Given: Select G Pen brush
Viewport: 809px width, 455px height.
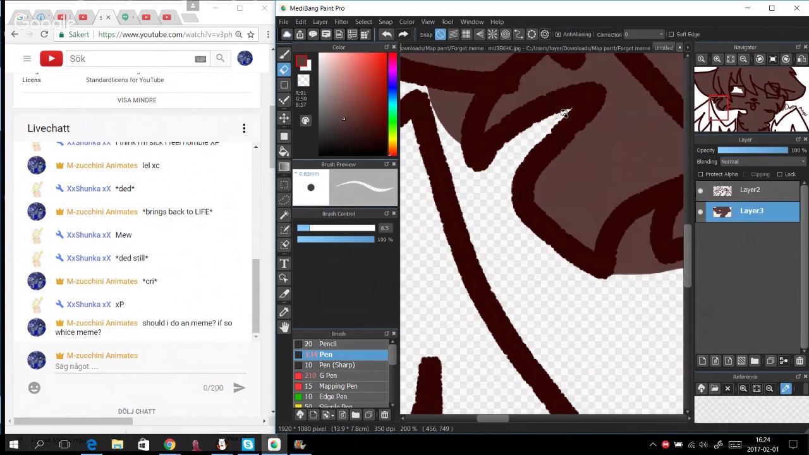Looking at the screenshot, I should point(341,375).
